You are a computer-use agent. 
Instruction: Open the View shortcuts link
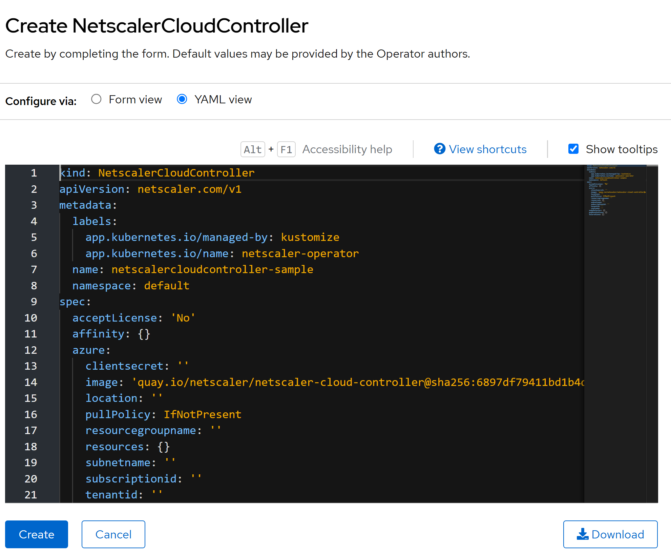[x=488, y=149]
